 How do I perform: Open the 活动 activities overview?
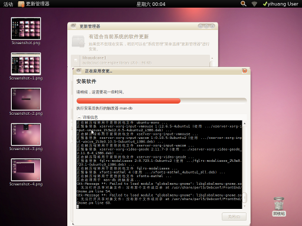click(x=8, y=4)
